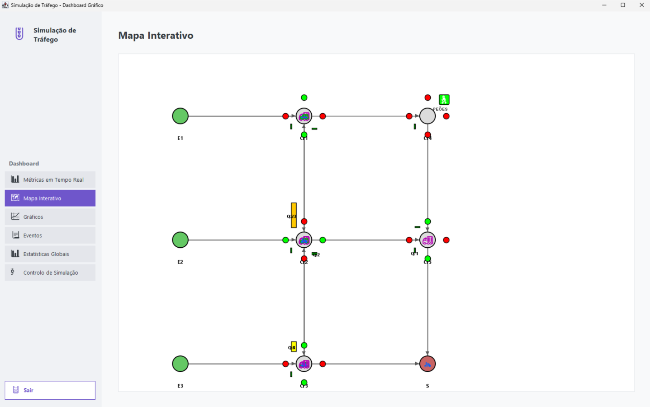Select Mapa Interativo sidebar item
The width and height of the screenshot is (650, 407).
pyautogui.click(x=50, y=198)
